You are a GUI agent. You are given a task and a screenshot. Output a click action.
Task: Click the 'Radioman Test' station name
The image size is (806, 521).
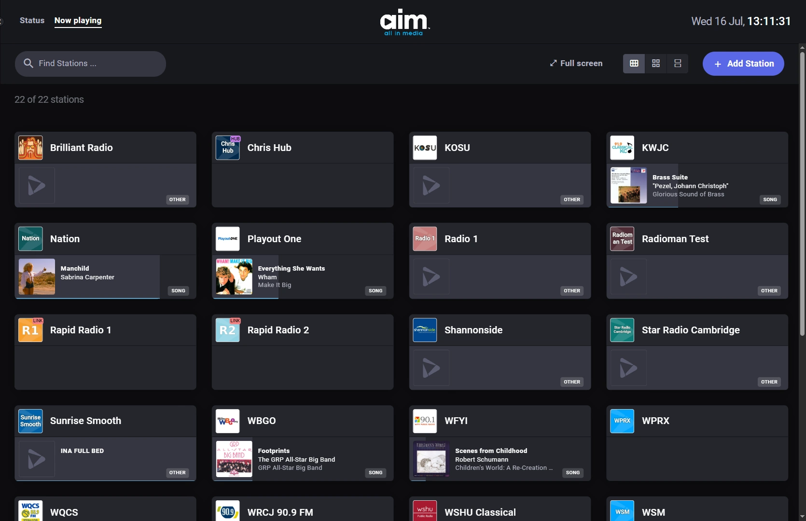tap(675, 239)
